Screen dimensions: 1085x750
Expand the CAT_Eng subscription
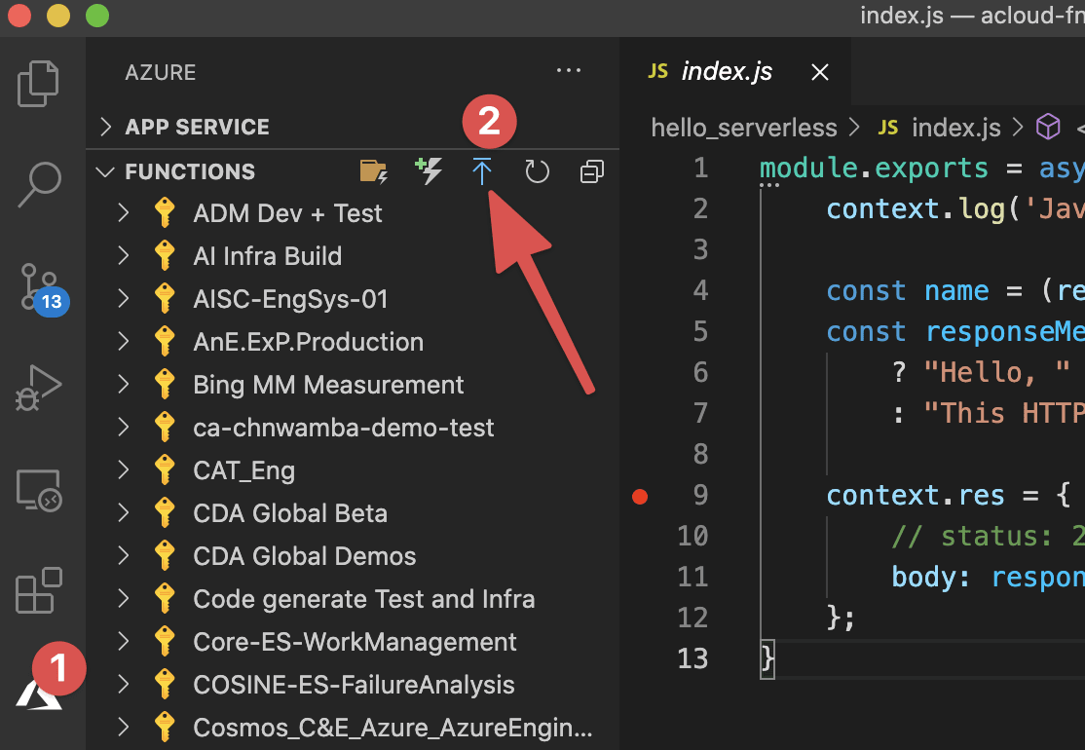click(124, 470)
